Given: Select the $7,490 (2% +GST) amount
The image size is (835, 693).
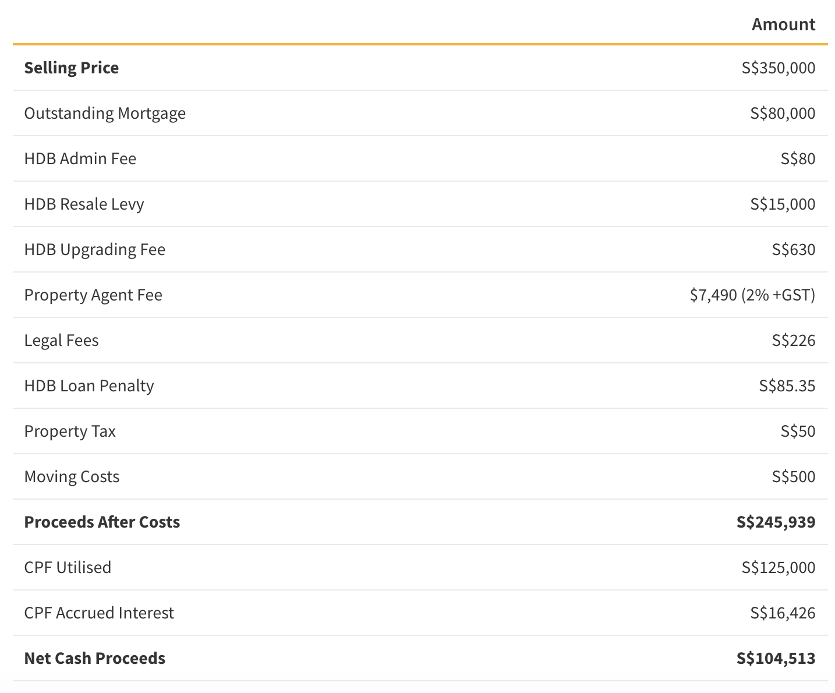Looking at the screenshot, I should click(x=752, y=295).
